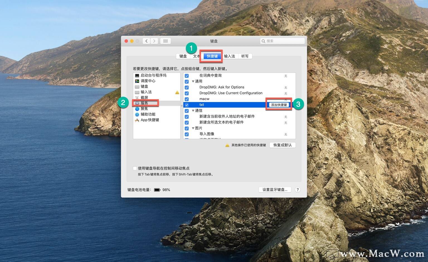This screenshot has height=262, width=428.
Task: Select the 键盘 item in the sidebar
Action: (x=144, y=86)
